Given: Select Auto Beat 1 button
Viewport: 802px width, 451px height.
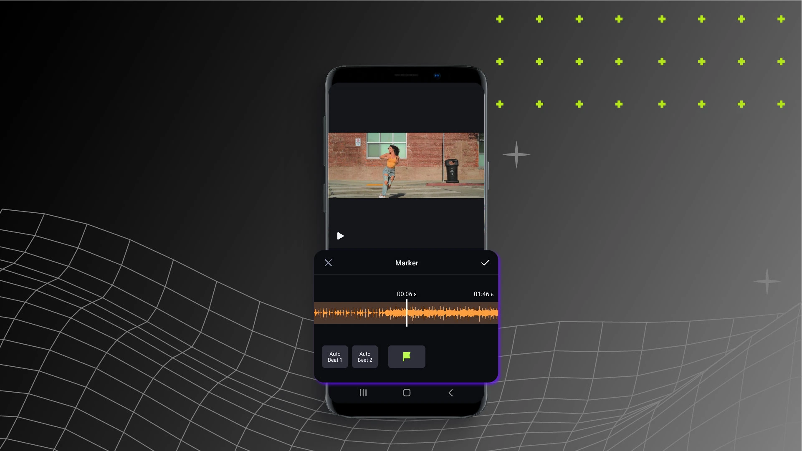Looking at the screenshot, I should (335, 356).
